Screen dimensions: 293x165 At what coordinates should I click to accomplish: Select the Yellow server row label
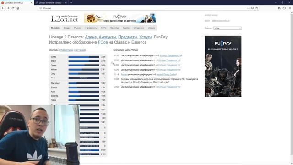[54, 69]
